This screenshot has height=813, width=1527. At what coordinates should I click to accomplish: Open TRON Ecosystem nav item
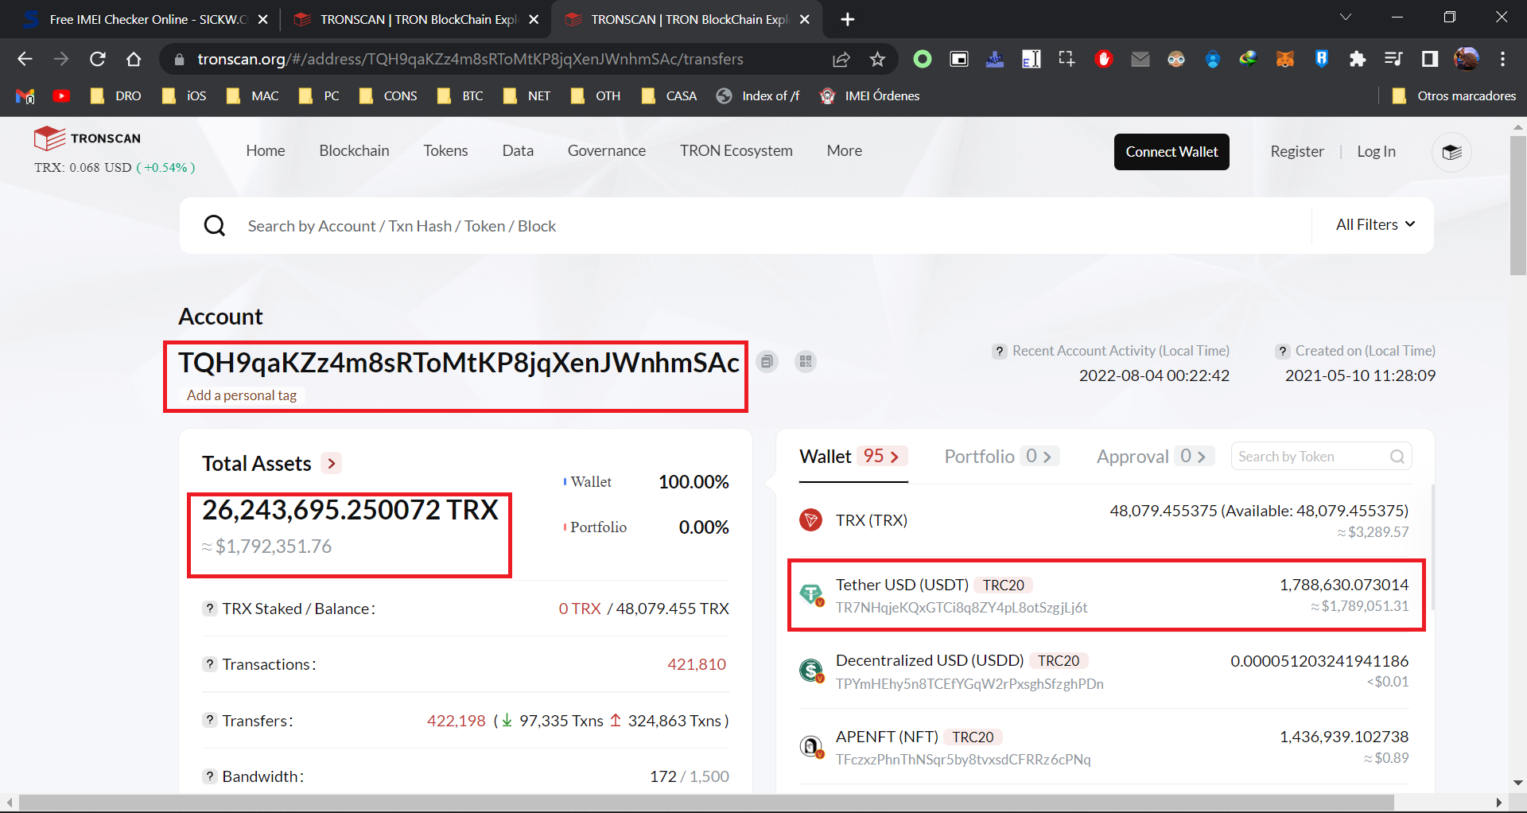click(x=736, y=151)
